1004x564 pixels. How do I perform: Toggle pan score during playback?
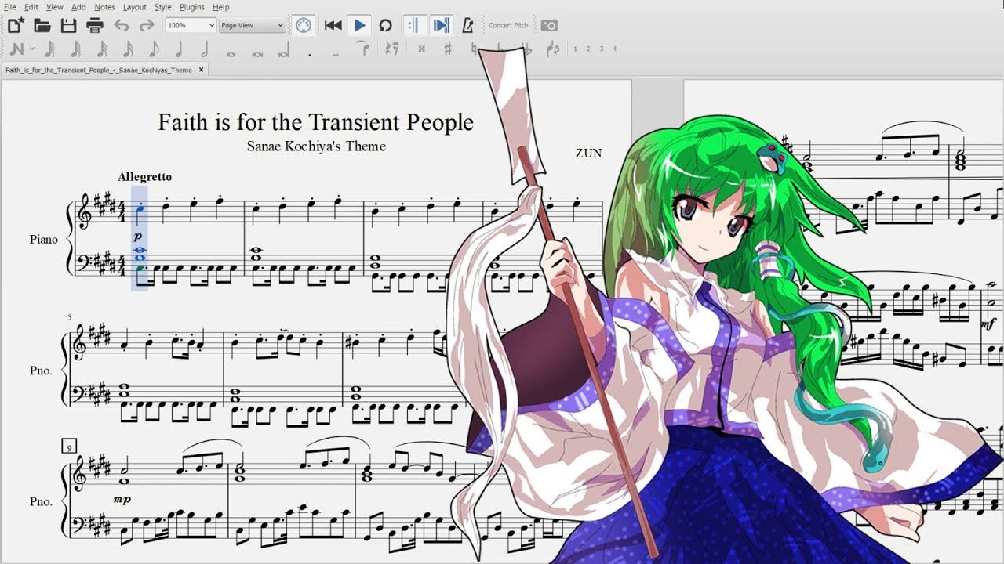pyautogui.click(x=442, y=25)
